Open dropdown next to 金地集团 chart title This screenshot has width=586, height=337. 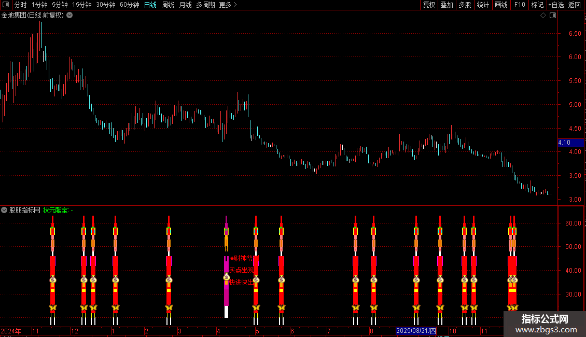point(69,16)
